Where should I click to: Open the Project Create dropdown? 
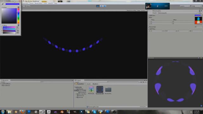[x=77, y=82]
